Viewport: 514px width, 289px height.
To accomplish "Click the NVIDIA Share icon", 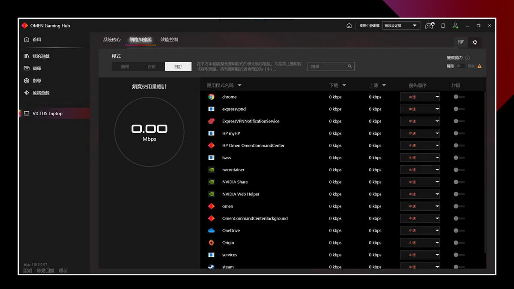I will (211, 182).
